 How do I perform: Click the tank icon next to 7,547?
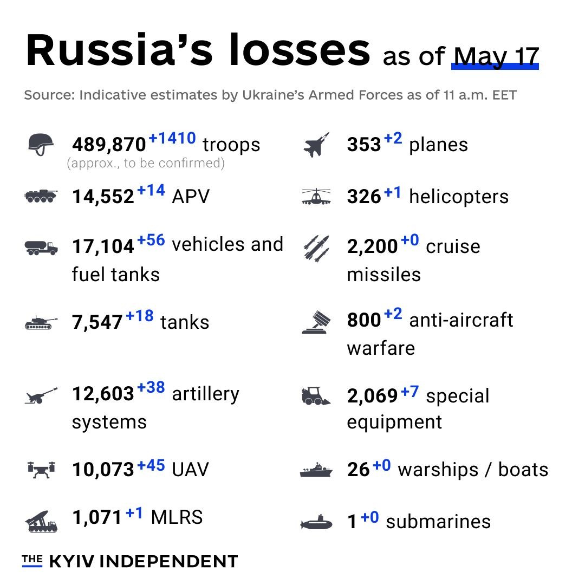41,323
